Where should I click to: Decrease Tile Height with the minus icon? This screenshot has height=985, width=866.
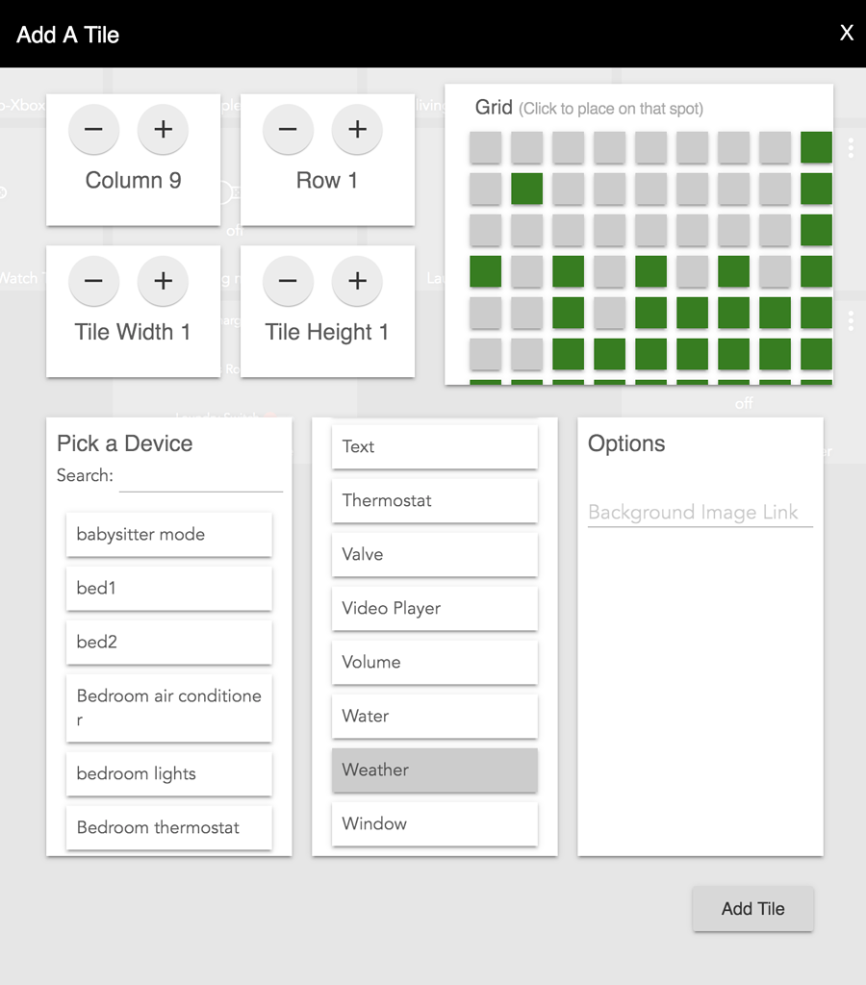pos(288,281)
